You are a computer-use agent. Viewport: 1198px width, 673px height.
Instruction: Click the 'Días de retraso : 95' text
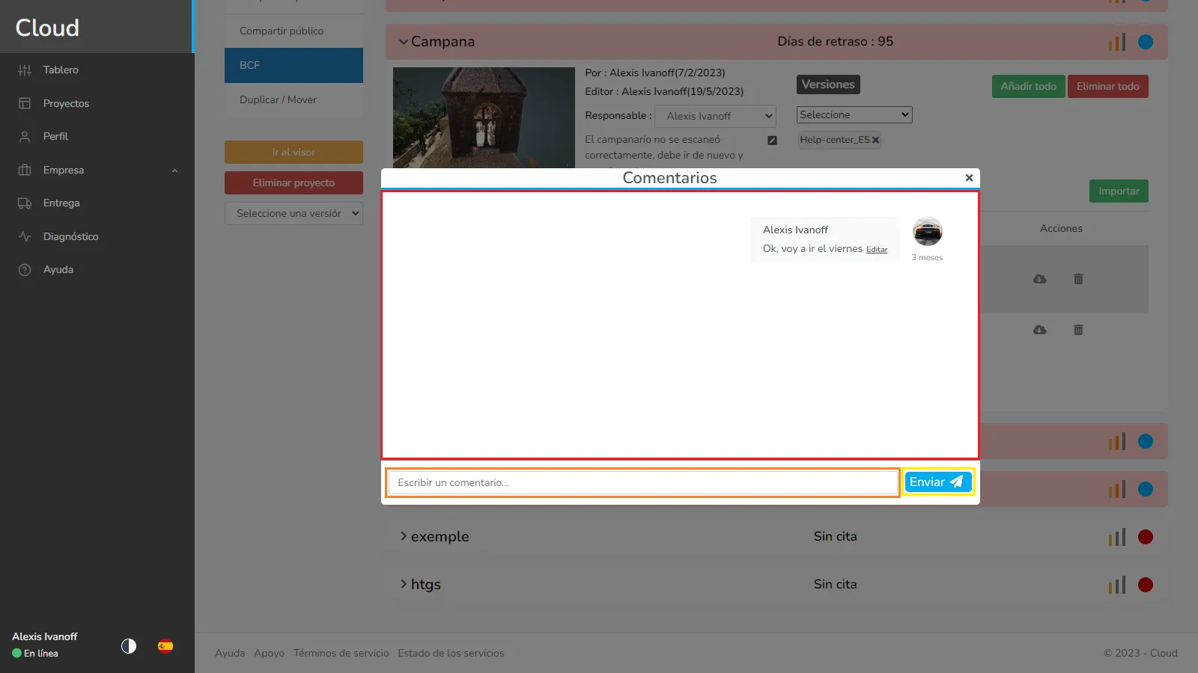click(835, 41)
